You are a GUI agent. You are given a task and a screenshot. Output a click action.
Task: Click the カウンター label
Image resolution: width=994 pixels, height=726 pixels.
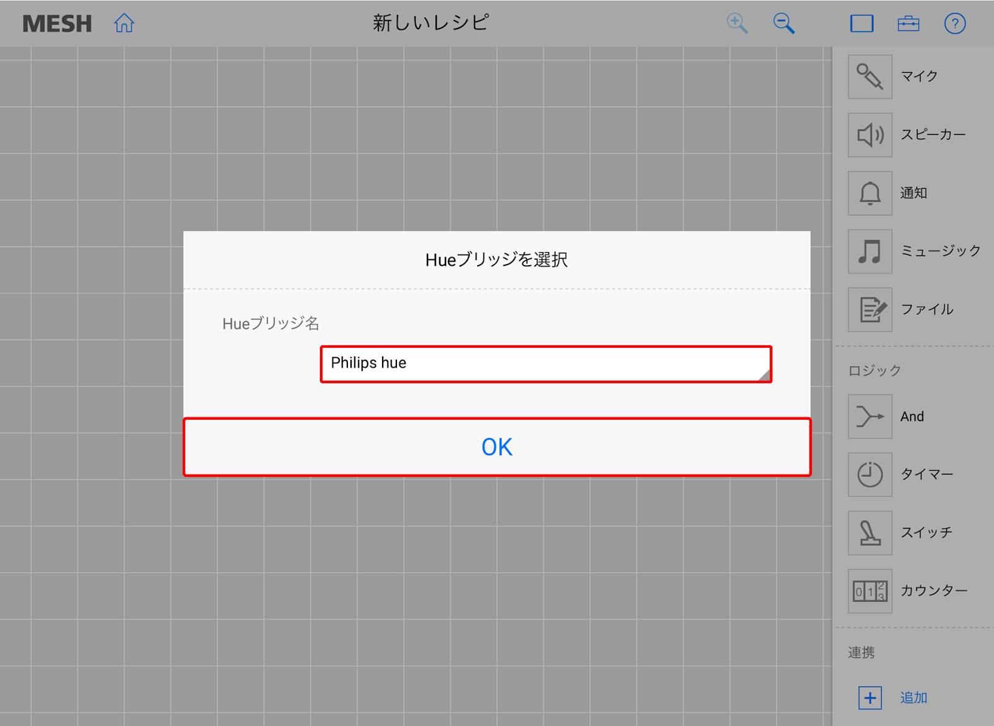934,591
